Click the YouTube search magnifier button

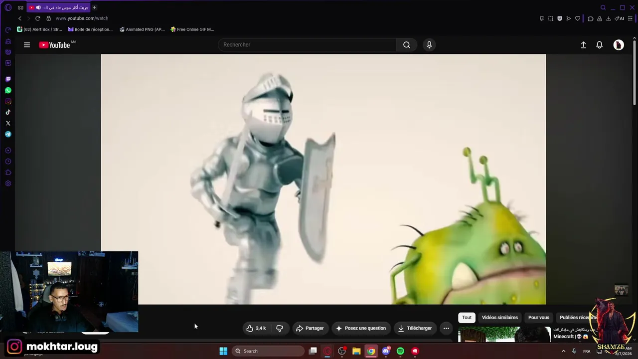(407, 45)
